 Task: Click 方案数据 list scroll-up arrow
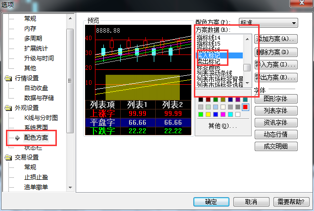(247, 39)
